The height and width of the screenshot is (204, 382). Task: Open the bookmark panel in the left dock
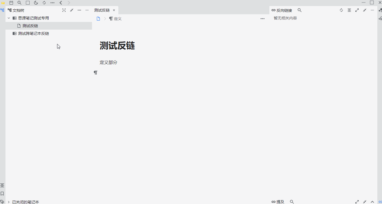(x=2, y=193)
